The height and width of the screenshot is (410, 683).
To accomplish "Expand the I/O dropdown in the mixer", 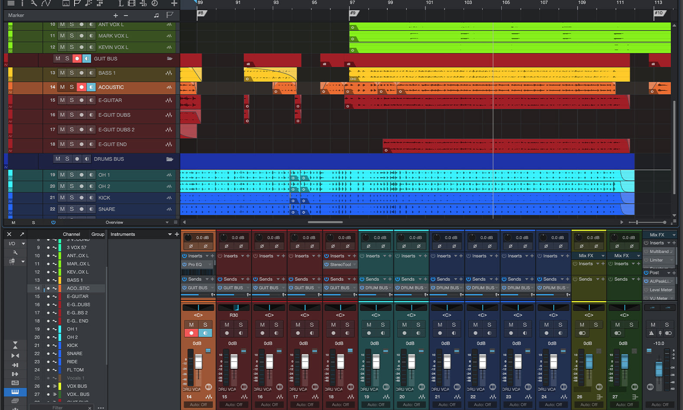I will [23, 244].
